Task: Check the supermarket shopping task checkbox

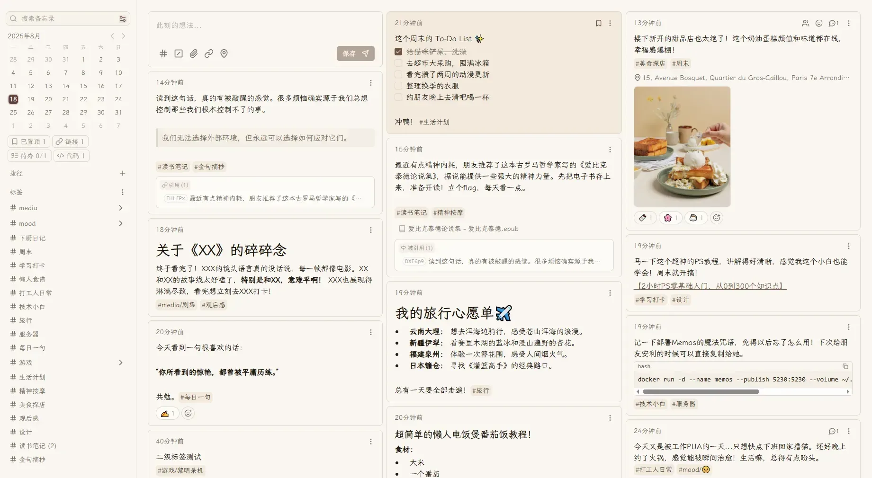Action: (x=398, y=63)
